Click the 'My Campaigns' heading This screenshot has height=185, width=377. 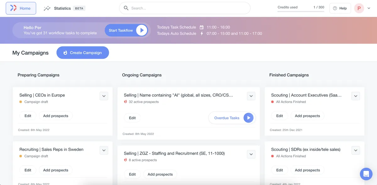tap(30, 53)
